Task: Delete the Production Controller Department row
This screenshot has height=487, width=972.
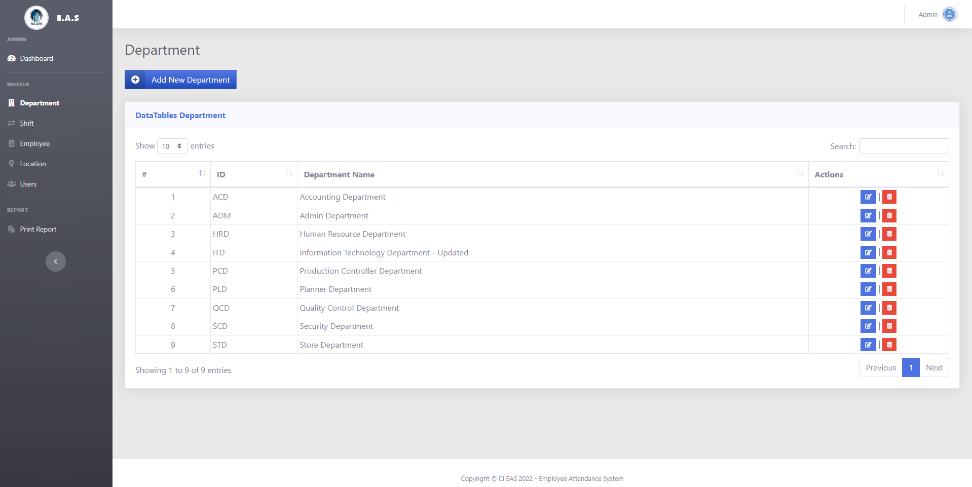Action: pos(889,271)
